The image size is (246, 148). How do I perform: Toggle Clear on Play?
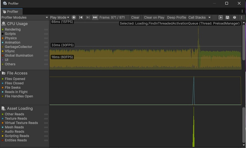click(x=154, y=17)
